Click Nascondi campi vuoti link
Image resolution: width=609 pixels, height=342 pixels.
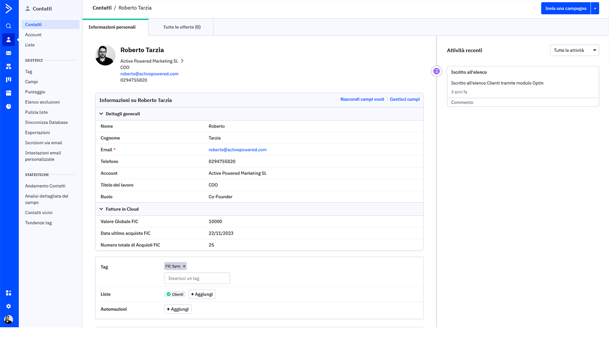coord(362,99)
